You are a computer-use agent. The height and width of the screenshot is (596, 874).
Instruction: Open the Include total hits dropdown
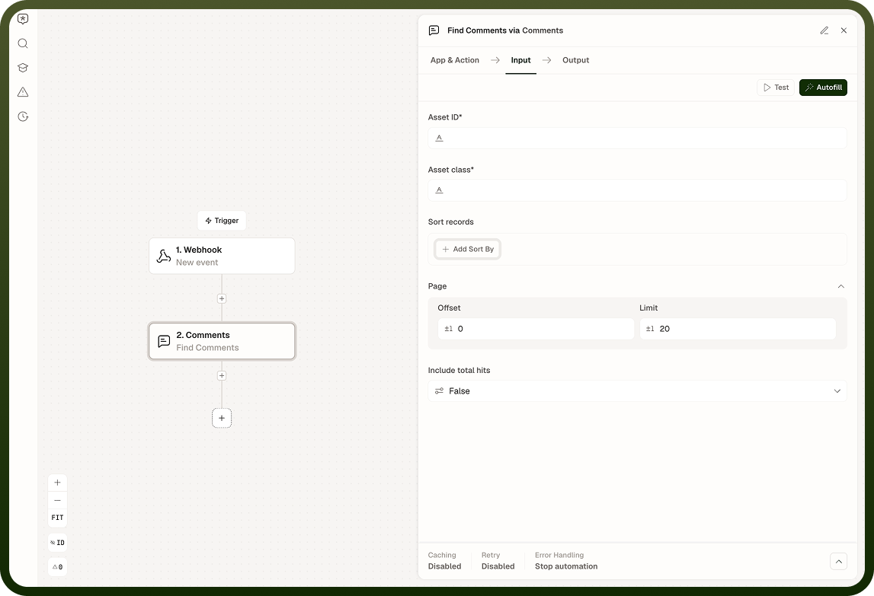(x=637, y=391)
